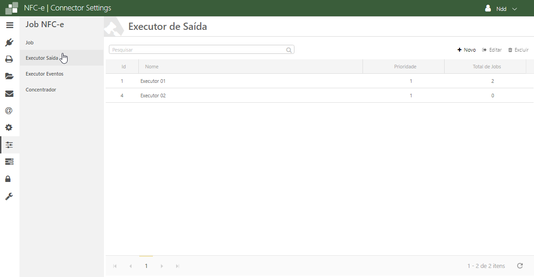Click the Novo button
This screenshot has height=277, width=534.
coord(466,50)
